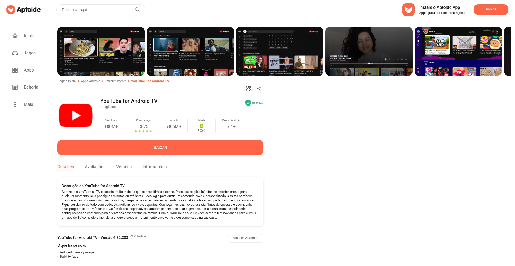Open OUTRAS VERSÕES button
This screenshot has width=515, height=266.
[245, 238]
